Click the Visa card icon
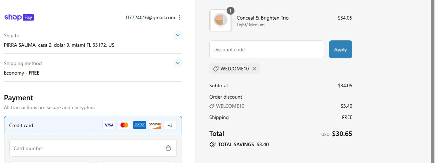The width and height of the screenshot is (435, 163). pyautogui.click(x=109, y=125)
